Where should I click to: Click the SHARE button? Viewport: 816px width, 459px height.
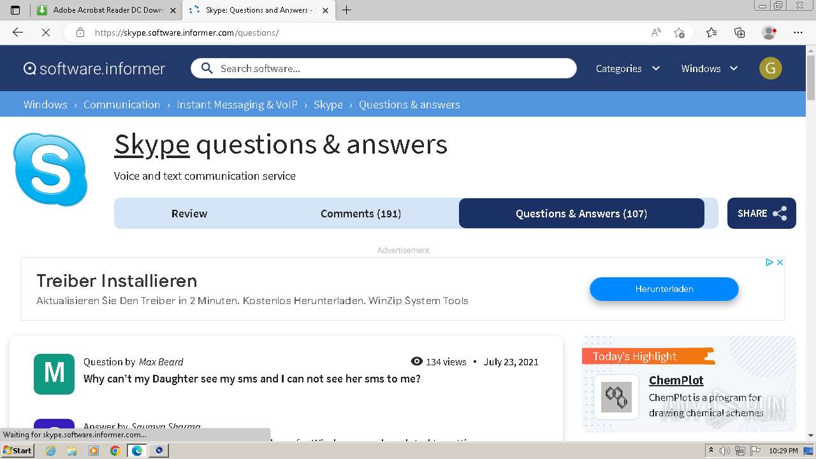tap(762, 214)
